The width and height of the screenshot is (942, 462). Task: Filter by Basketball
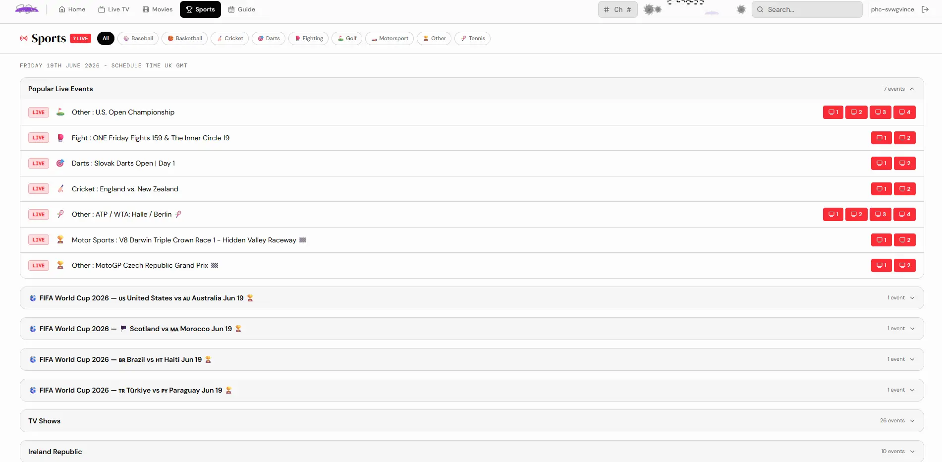coord(185,38)
